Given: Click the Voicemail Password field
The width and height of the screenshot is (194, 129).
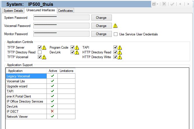Looking at the screenshot, I should [x=61, y=26].
